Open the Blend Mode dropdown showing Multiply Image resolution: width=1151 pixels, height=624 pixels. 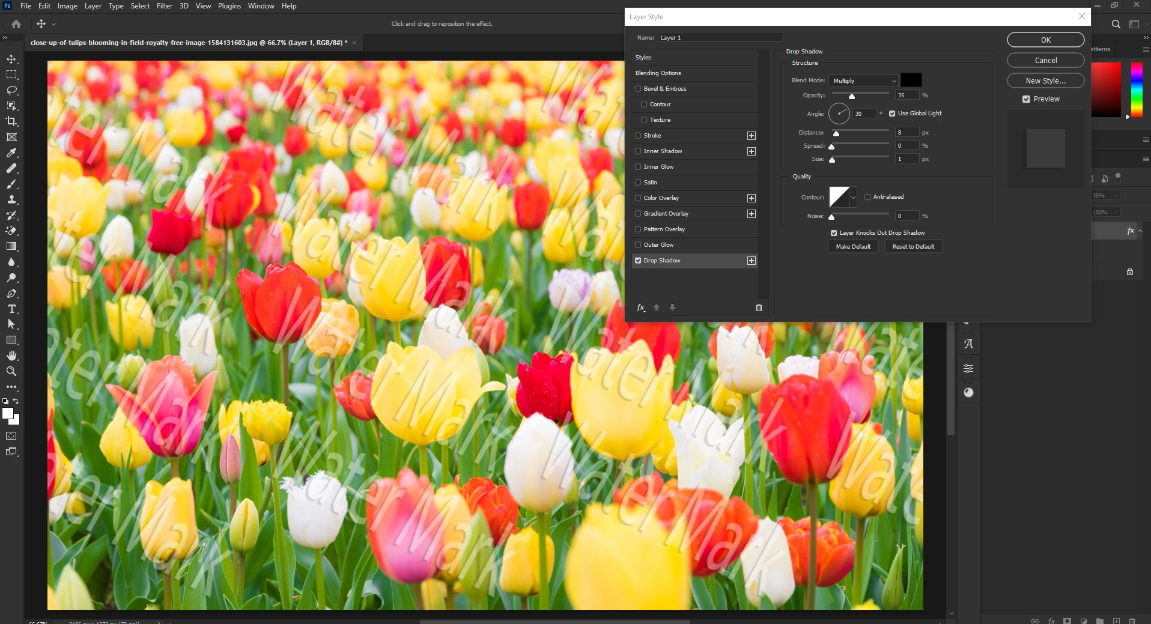click(864, 80)
